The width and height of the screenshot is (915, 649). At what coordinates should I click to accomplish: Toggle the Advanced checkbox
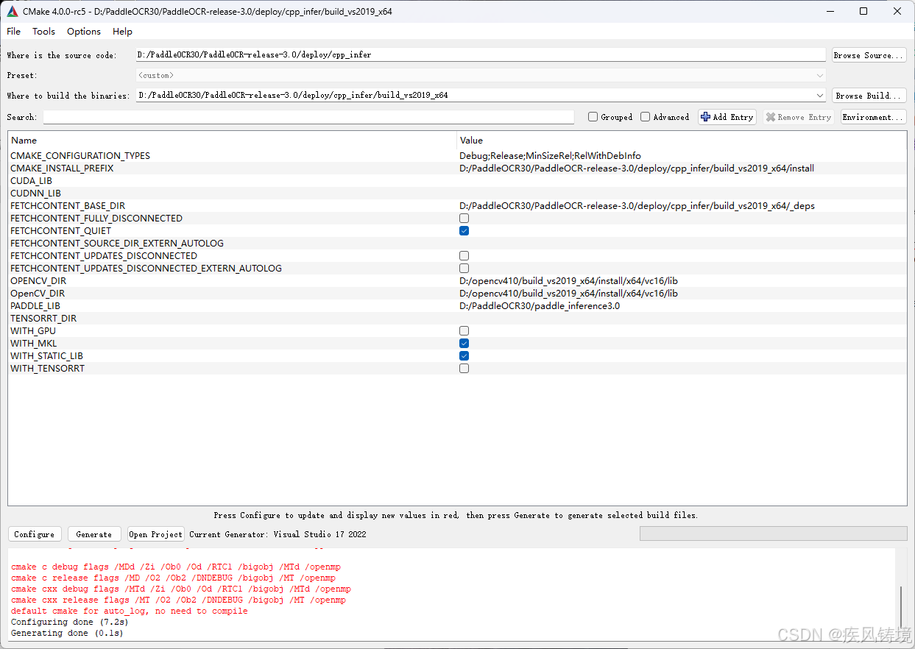[x=645, y=117]
